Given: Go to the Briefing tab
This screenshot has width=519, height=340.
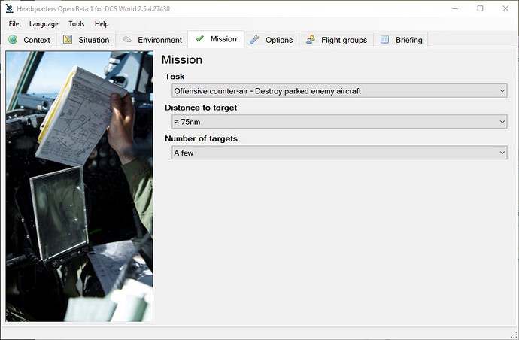Looking at the screenshot, I should pyautogui.click(x=408, y=40).
